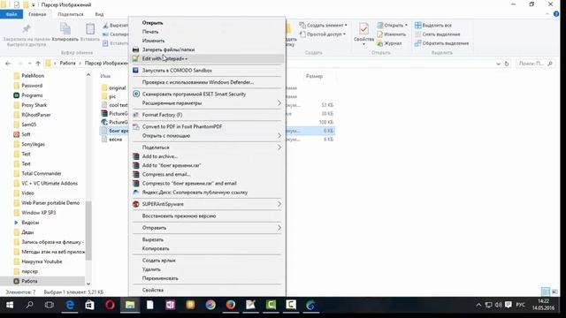Image resolution: width=566 pixels, height=318 pixels.
Task: Choose Переименовать in the context menu
Action: coord(207,278)
